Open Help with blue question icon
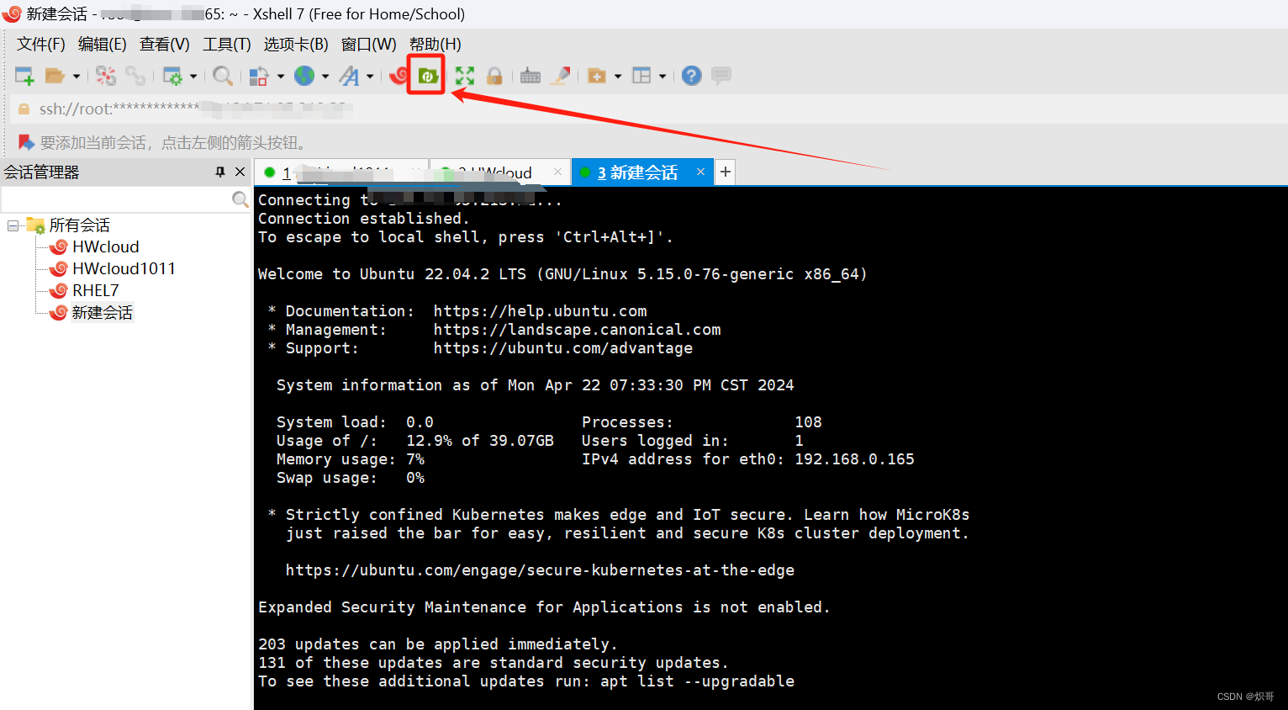The height and width of the screenshot is (710, 1288). [691, 76]
